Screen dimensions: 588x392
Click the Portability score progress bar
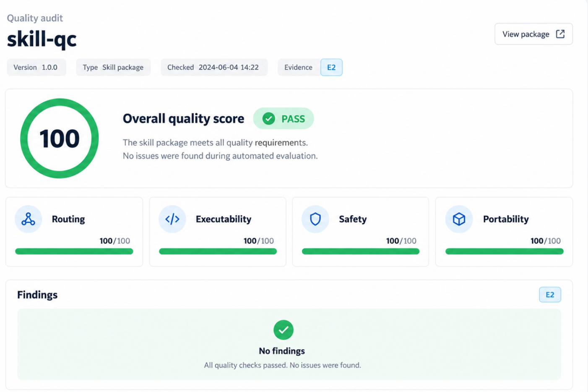click(505, 251)
